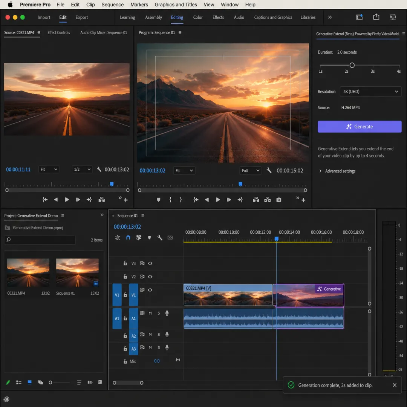Open Source Monitor 1/2 resolution dropdown
The image size is (407, 407).
point(82,170)
